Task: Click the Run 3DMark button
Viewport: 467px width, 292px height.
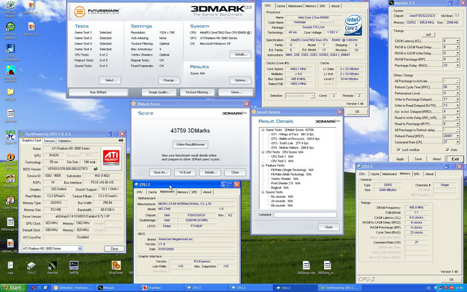Action: coord(98,92)
